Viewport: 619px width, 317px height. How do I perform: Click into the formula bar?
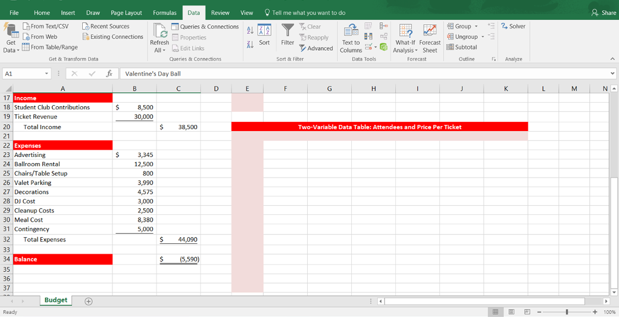(365, 74)
